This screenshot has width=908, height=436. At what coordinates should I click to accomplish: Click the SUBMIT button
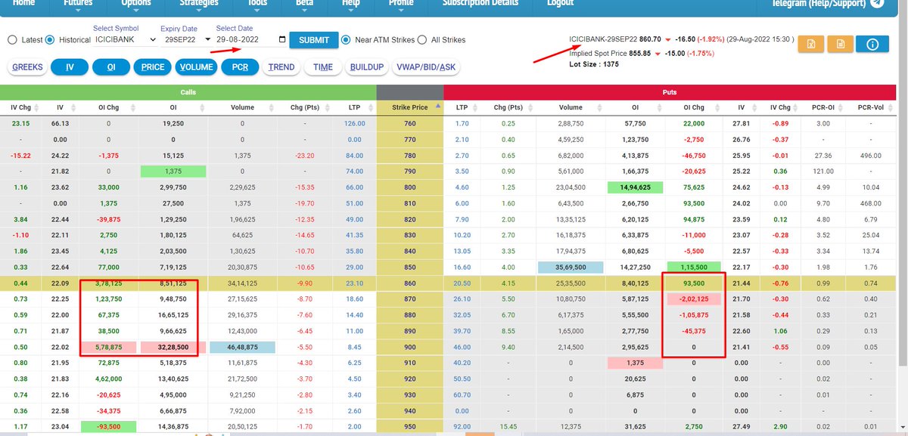(314, 40)
